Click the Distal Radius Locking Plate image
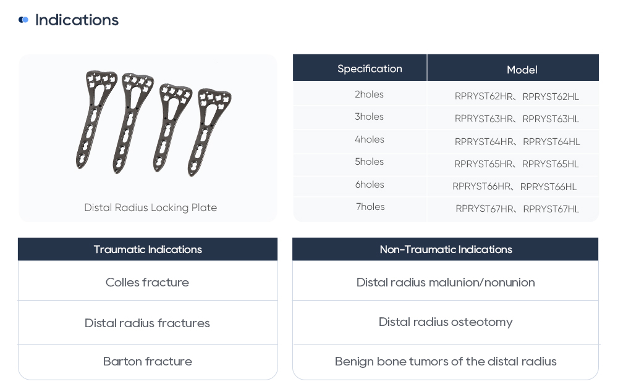The width and height of the screenshot is (618, 392). (153, 122)
